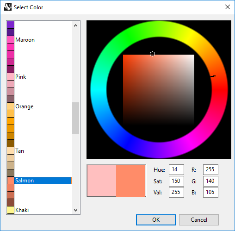This screenshot has width=235, height=231.
Task: Select the Orange swatch in the list
Action: (11, 106)
